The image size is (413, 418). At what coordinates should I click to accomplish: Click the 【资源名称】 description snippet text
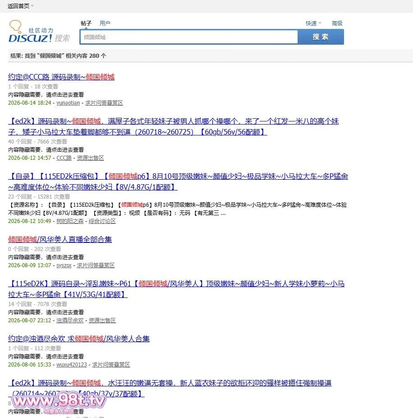pyautogui.click(x=177, y=209)
